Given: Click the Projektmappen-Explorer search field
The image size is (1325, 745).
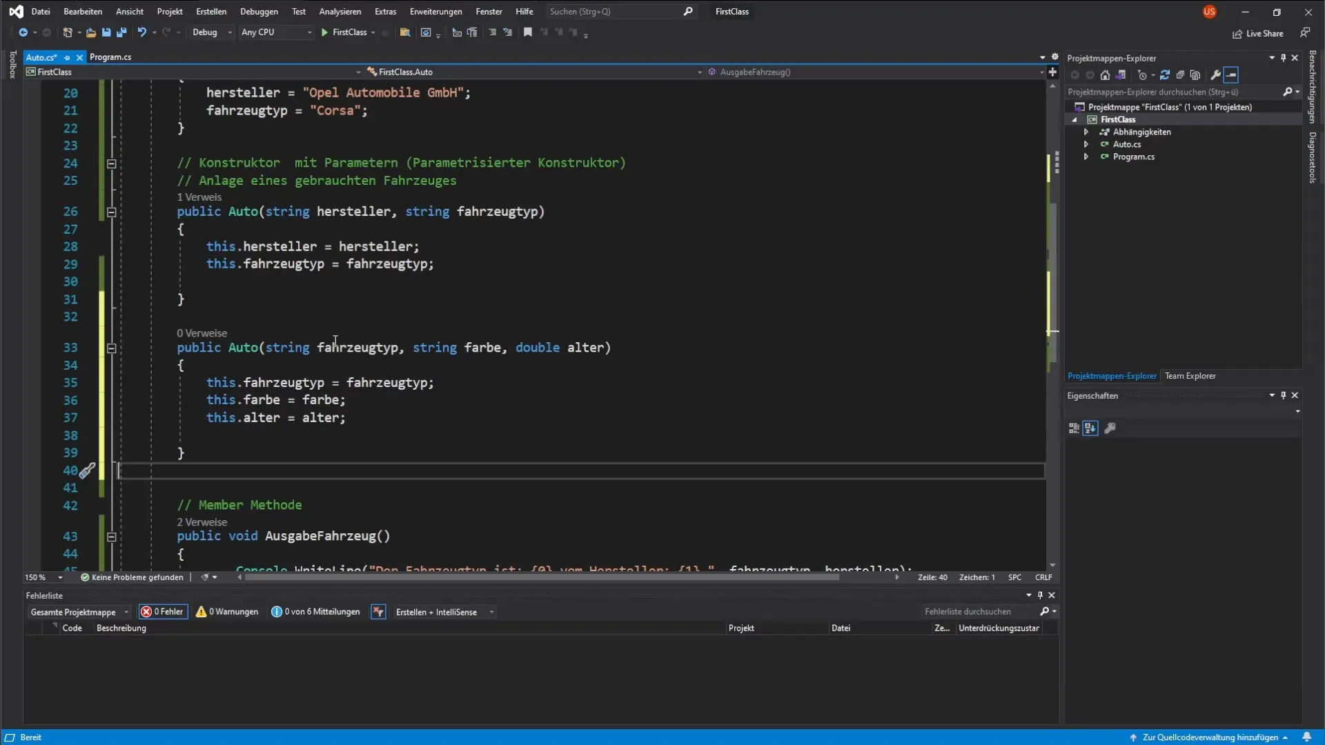Looking at the screenshot, I should [1183, 92].
